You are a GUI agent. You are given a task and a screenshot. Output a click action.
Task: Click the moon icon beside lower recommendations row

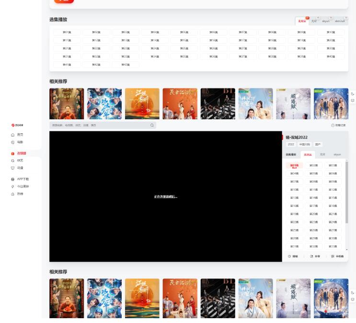pyautogui.click(x=353, y=293)
